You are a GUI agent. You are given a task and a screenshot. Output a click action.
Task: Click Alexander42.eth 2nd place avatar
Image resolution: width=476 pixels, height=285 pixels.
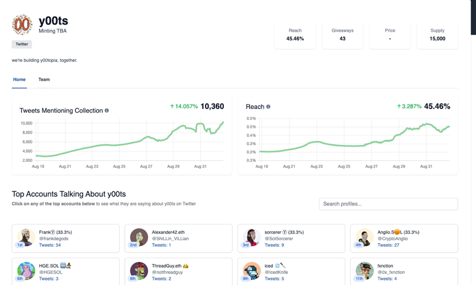pyautogui.click(x=139, y=237)
